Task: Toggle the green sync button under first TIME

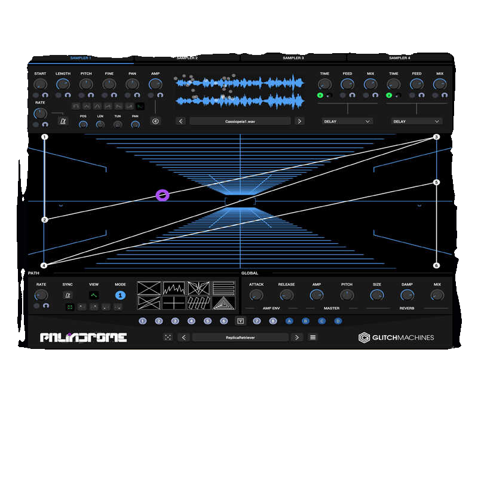Action: pos(320,96)
